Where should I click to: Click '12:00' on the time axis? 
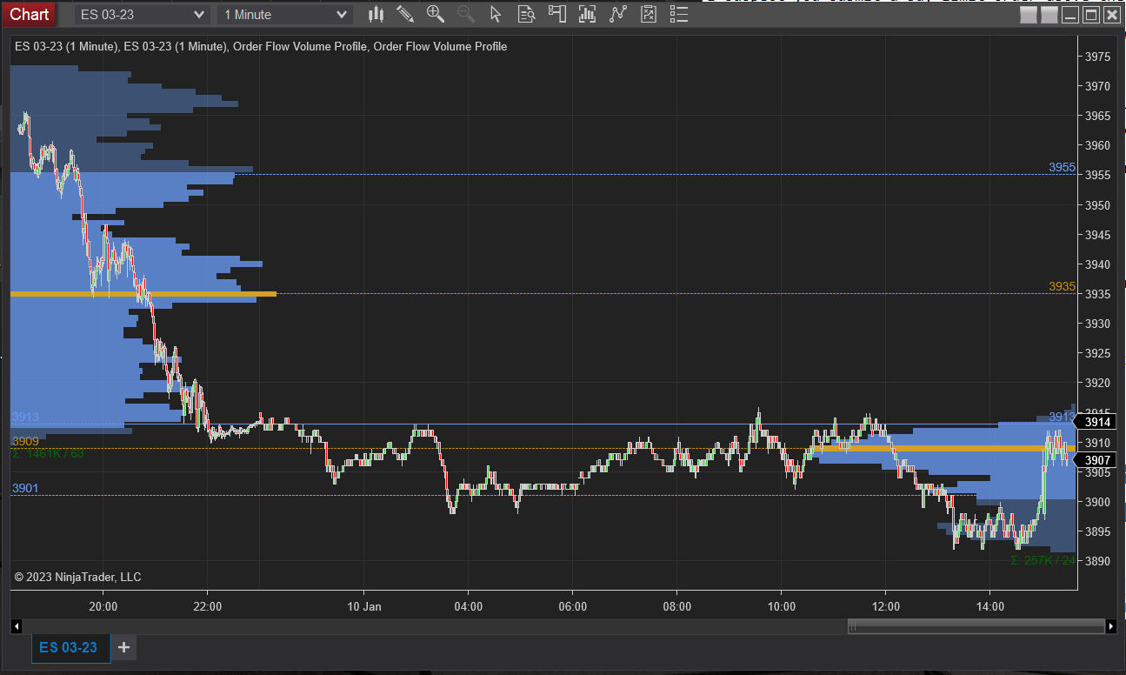click(x=885, y=606)
